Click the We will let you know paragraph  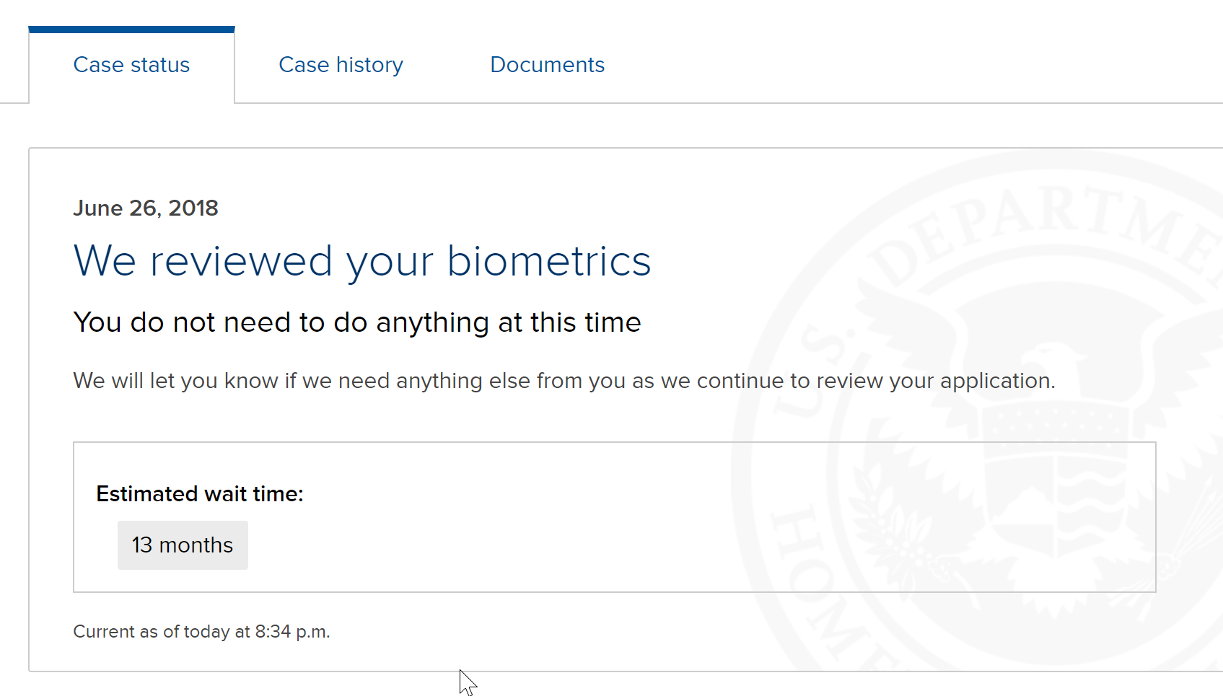point(564,381)
